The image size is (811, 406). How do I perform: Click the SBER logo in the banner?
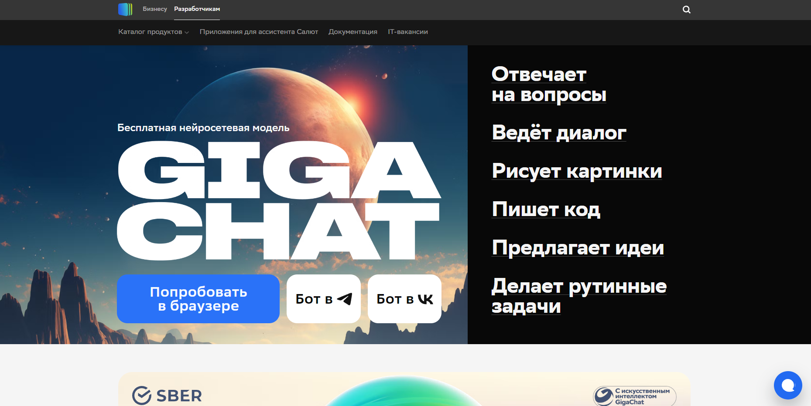(167, 396)
